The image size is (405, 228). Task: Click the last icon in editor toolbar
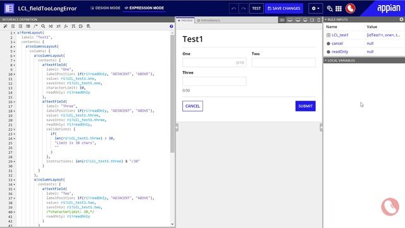(x=89, y=27)
